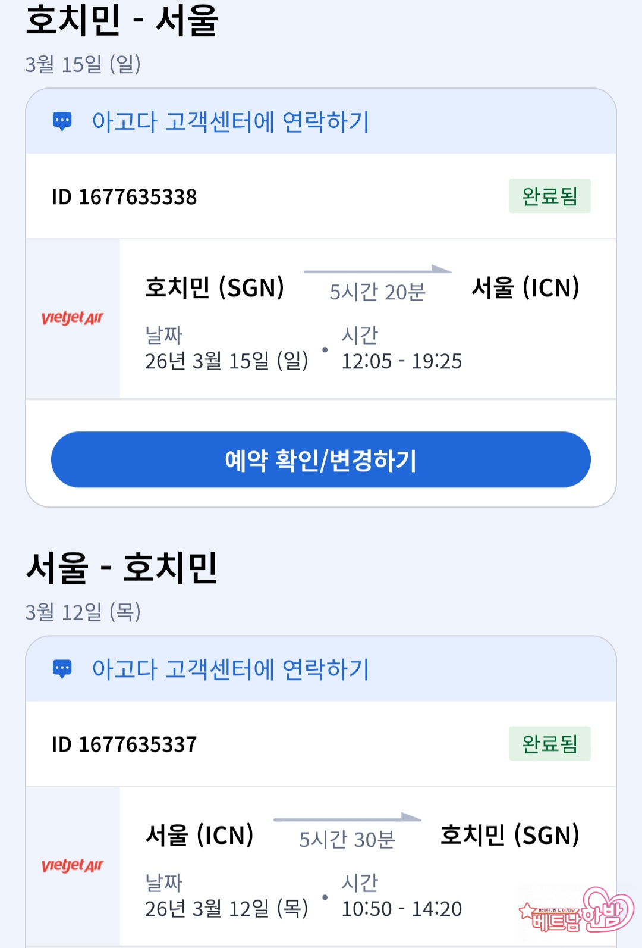Click the 서울 - 호치민 section heading
Screen dimensions: 642x948
122,568
